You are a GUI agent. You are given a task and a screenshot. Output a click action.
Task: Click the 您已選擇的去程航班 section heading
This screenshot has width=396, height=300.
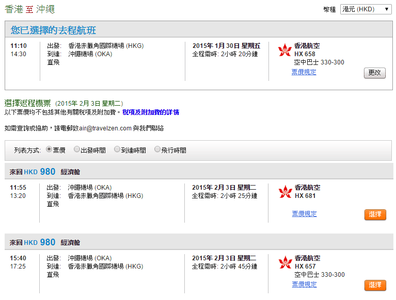click(x=53, y=30)
